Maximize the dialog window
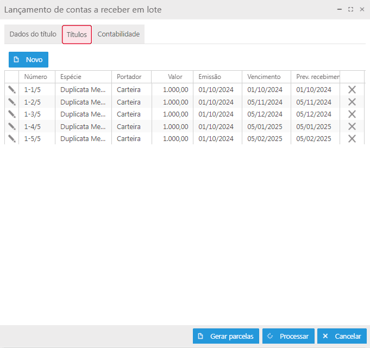 click(350, 10)
